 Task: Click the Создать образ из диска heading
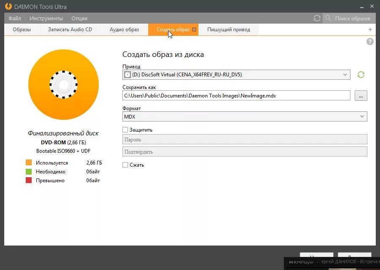[163, 54]
